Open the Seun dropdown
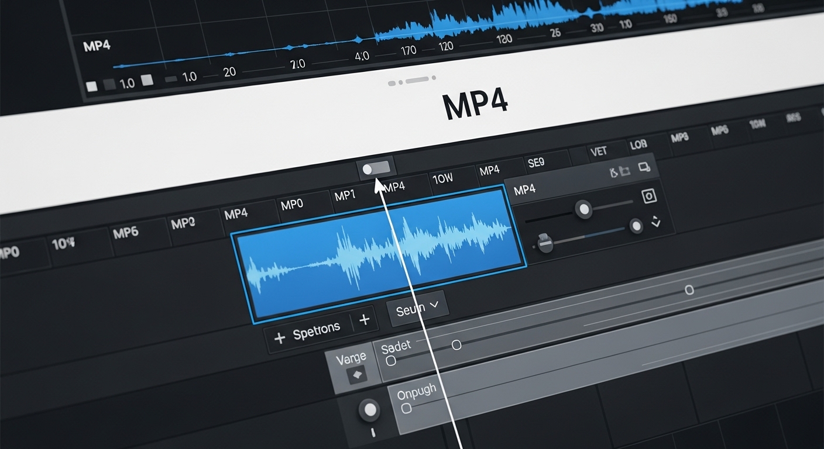This screenshot has width=824, height=449. [x=417, y=308]
